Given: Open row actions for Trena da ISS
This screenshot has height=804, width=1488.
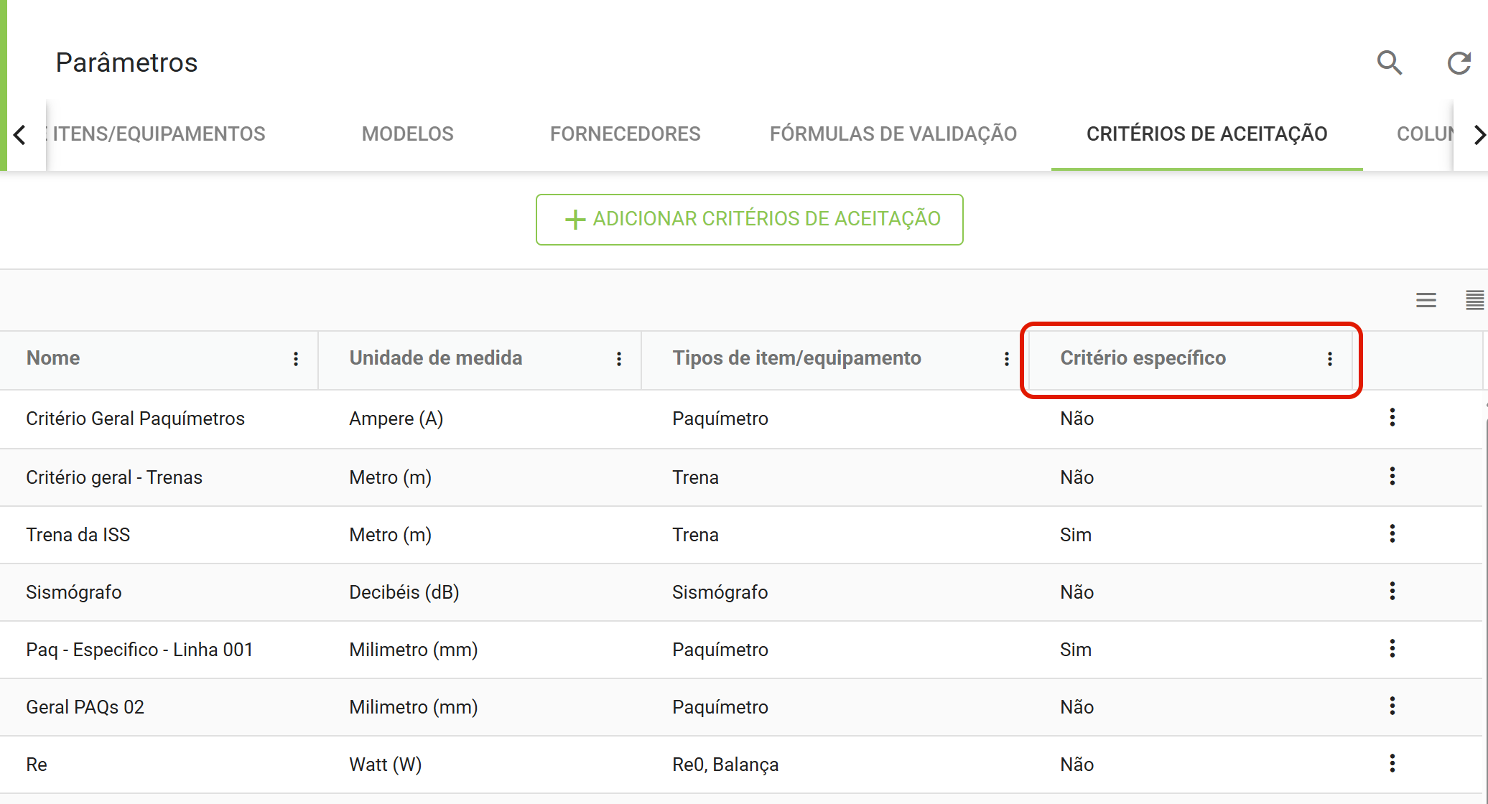Looking at the screenshot, I should pyautogui.click(x=1392, y=533).
